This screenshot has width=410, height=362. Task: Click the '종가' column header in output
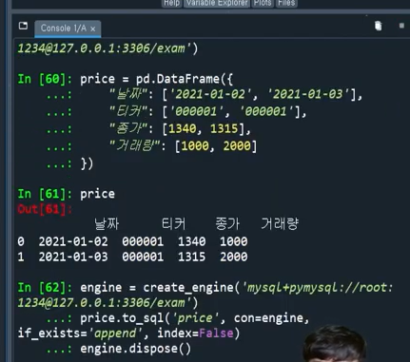[227, 224]
